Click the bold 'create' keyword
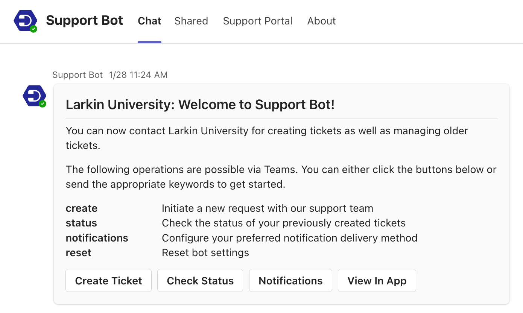 82,208
